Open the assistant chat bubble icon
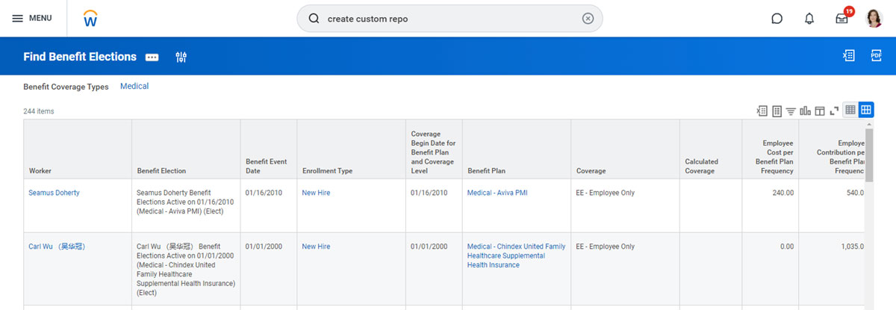The image size is (896, 310). [777, 19]
